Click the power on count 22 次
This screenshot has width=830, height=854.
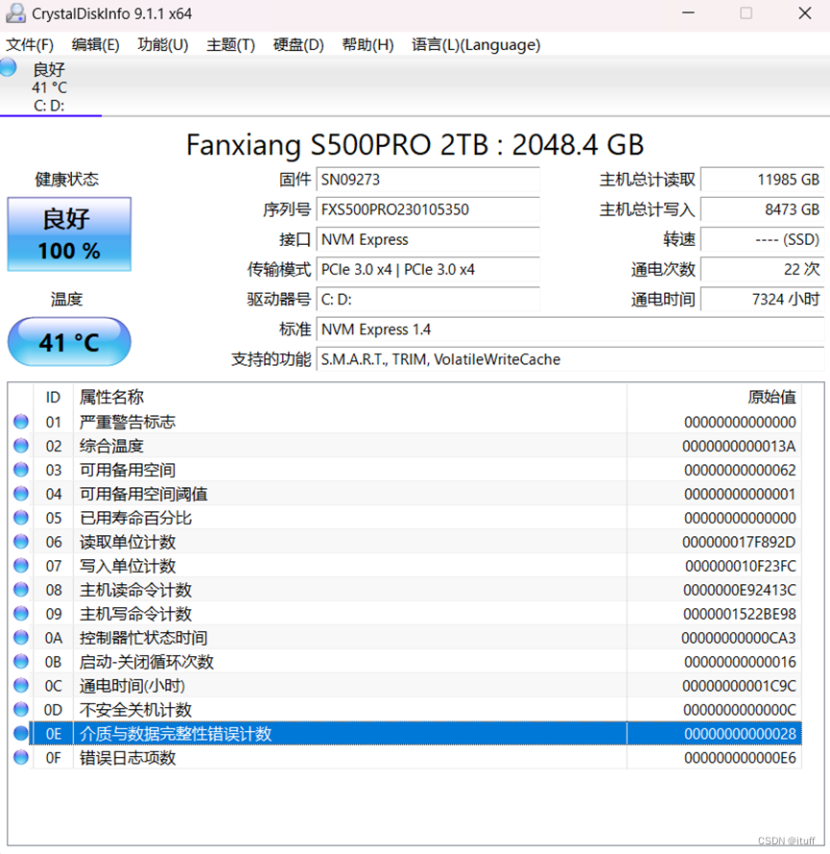[x=763, y=270]
